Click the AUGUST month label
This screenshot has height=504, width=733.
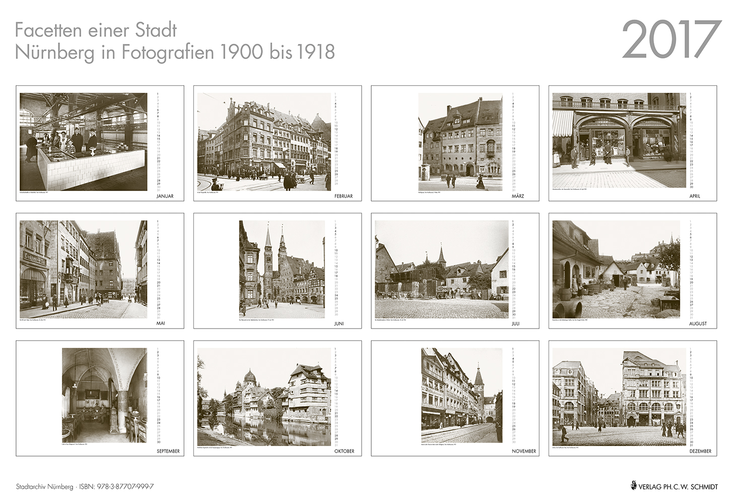pos(698,324)
